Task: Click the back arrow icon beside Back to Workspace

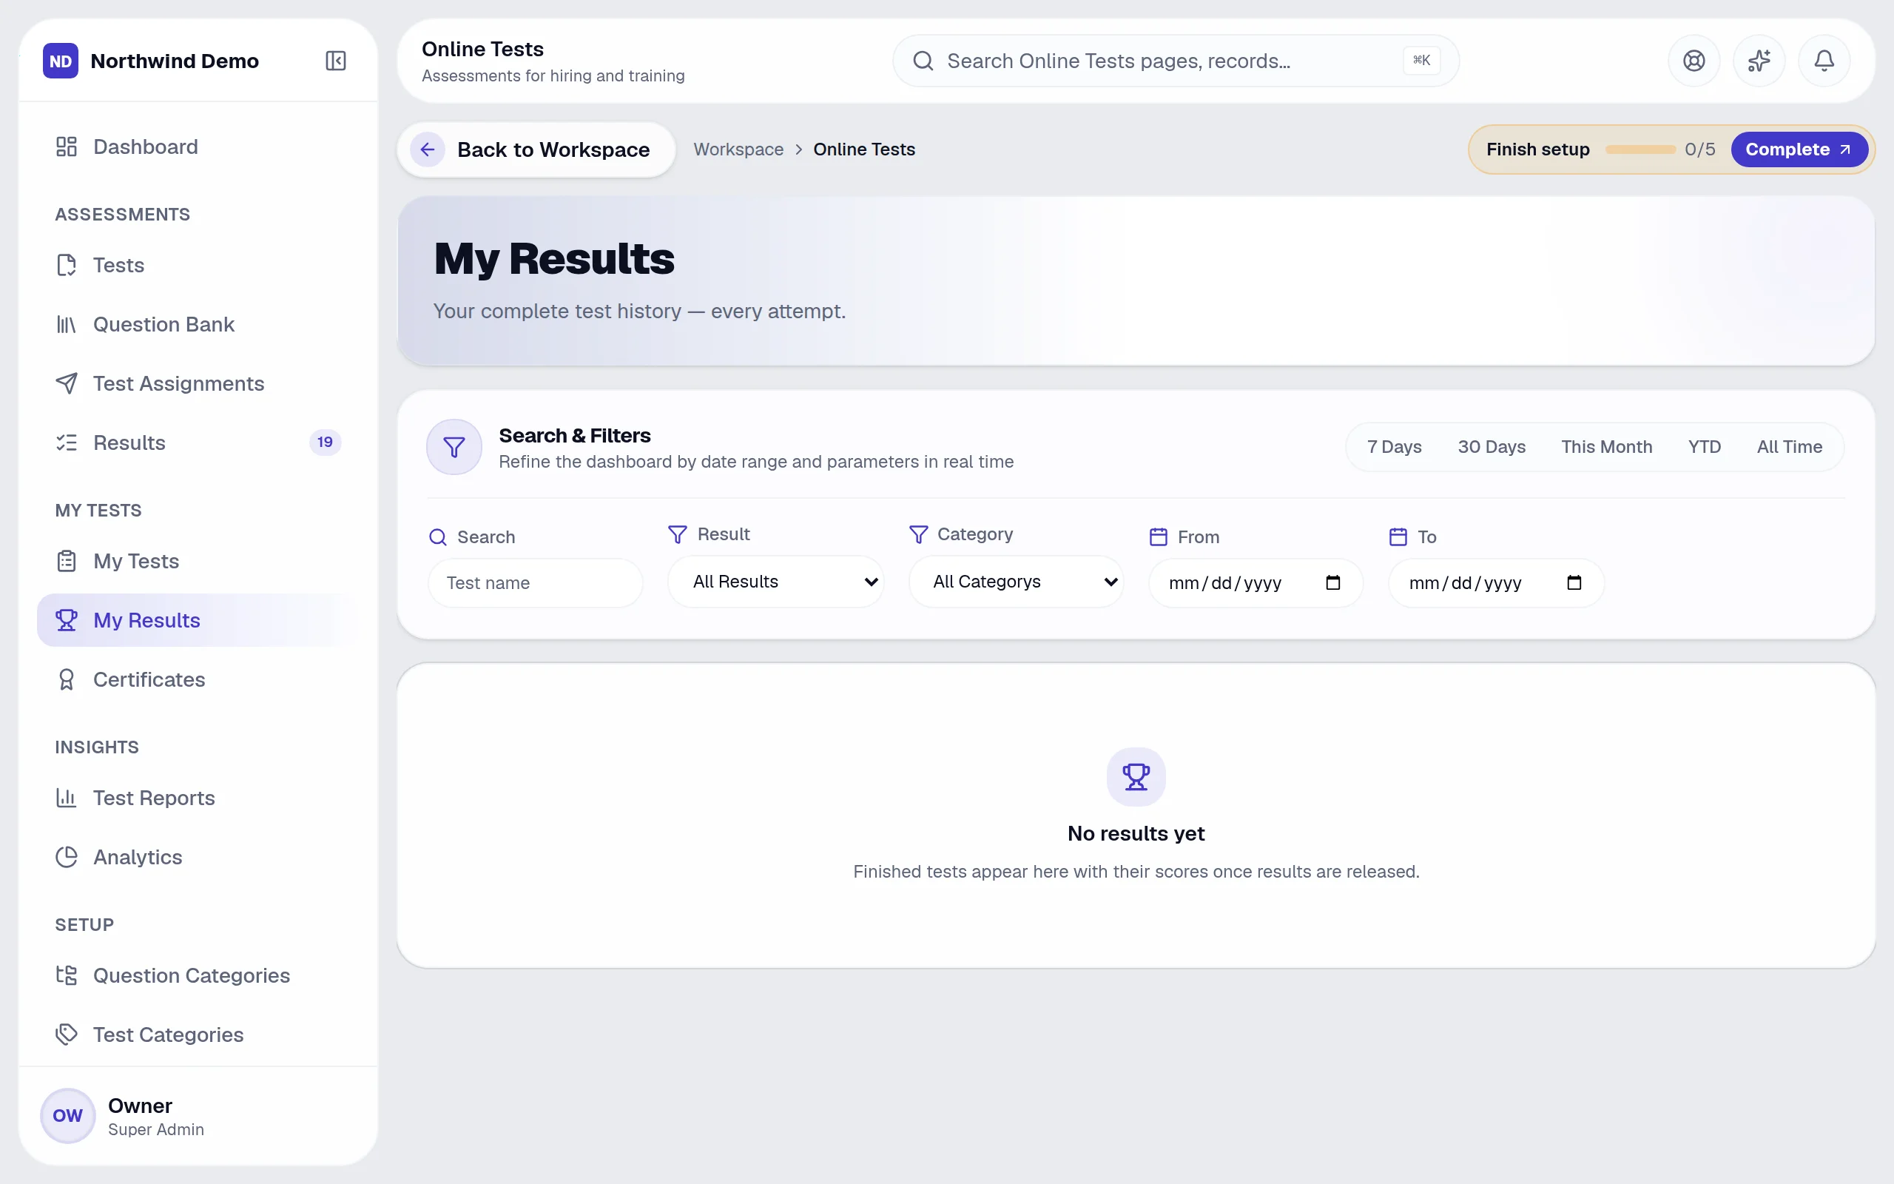Action: (428, 149)
